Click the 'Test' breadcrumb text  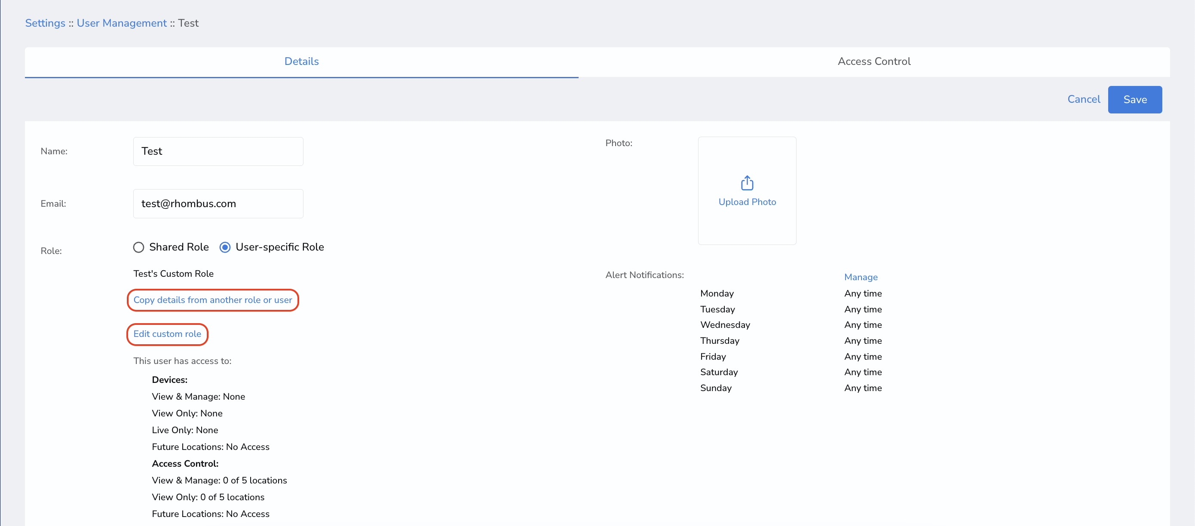(188, 23)
